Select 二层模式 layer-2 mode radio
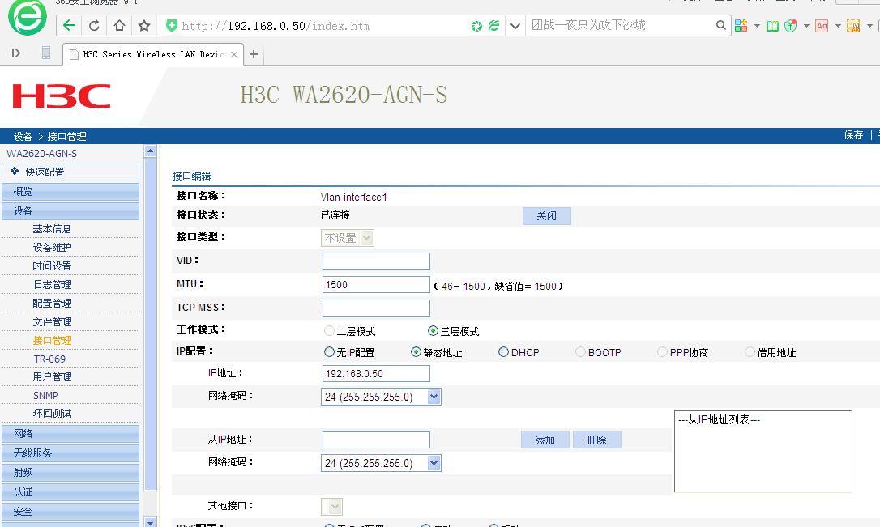Image resolution: width=880 pixels, height=527 pixels. tap(330, 331)
